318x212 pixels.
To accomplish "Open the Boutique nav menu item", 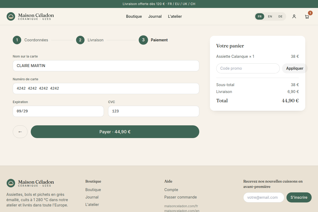I will click(134, 16).
